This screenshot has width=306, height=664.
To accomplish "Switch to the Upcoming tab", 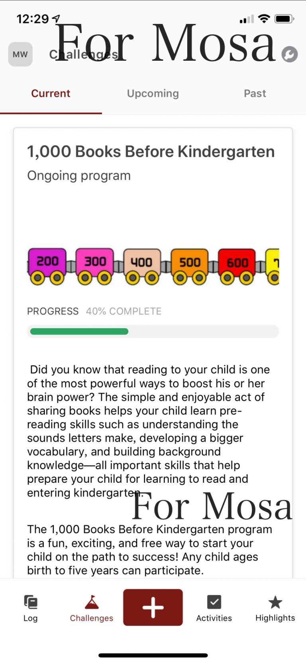I will pyautogui.click(x=153, y=93).
